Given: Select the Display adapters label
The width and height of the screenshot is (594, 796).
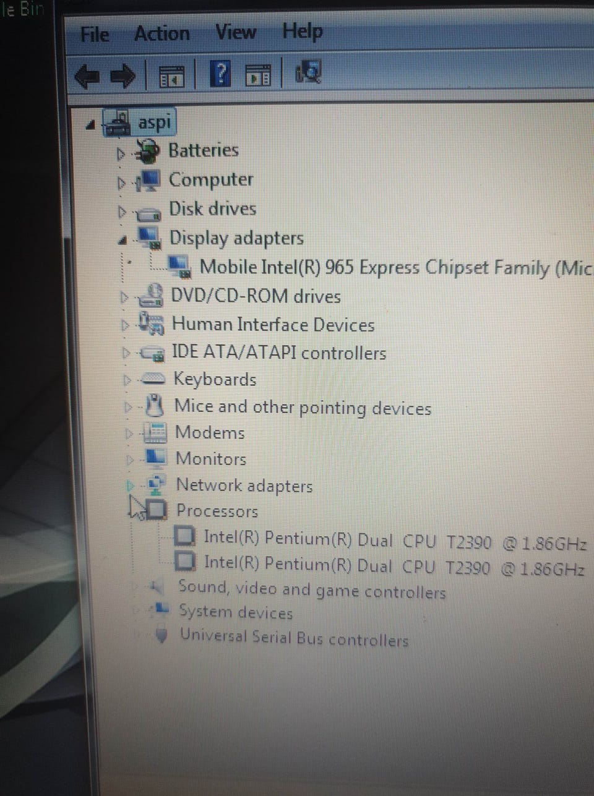Looking at the screenshot, I should (x=237, y=239).
